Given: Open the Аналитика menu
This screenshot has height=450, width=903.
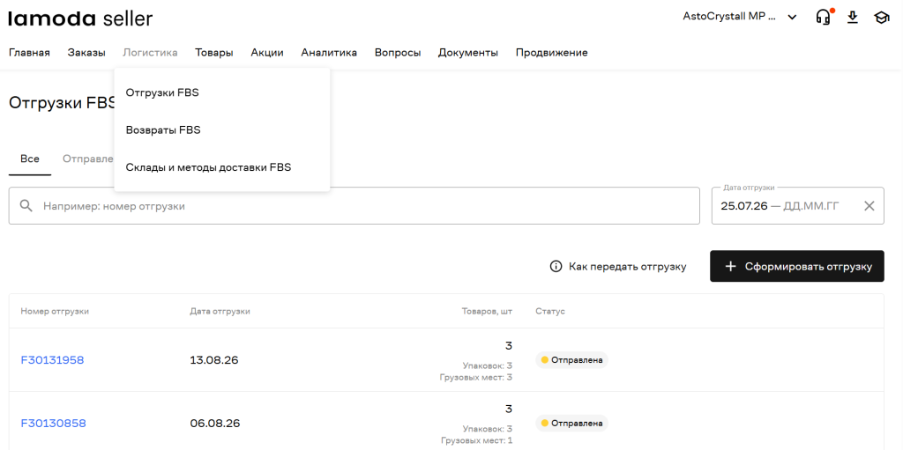Looking at the screenshot, I should pos(329,53).
